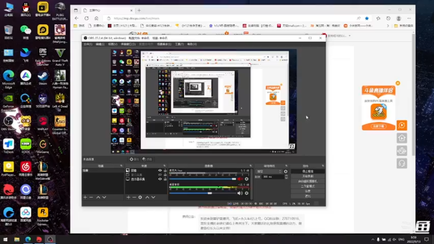434x244 pixels.
Task: Toggle lock on display capture source
Action: (x=165, y=179)
